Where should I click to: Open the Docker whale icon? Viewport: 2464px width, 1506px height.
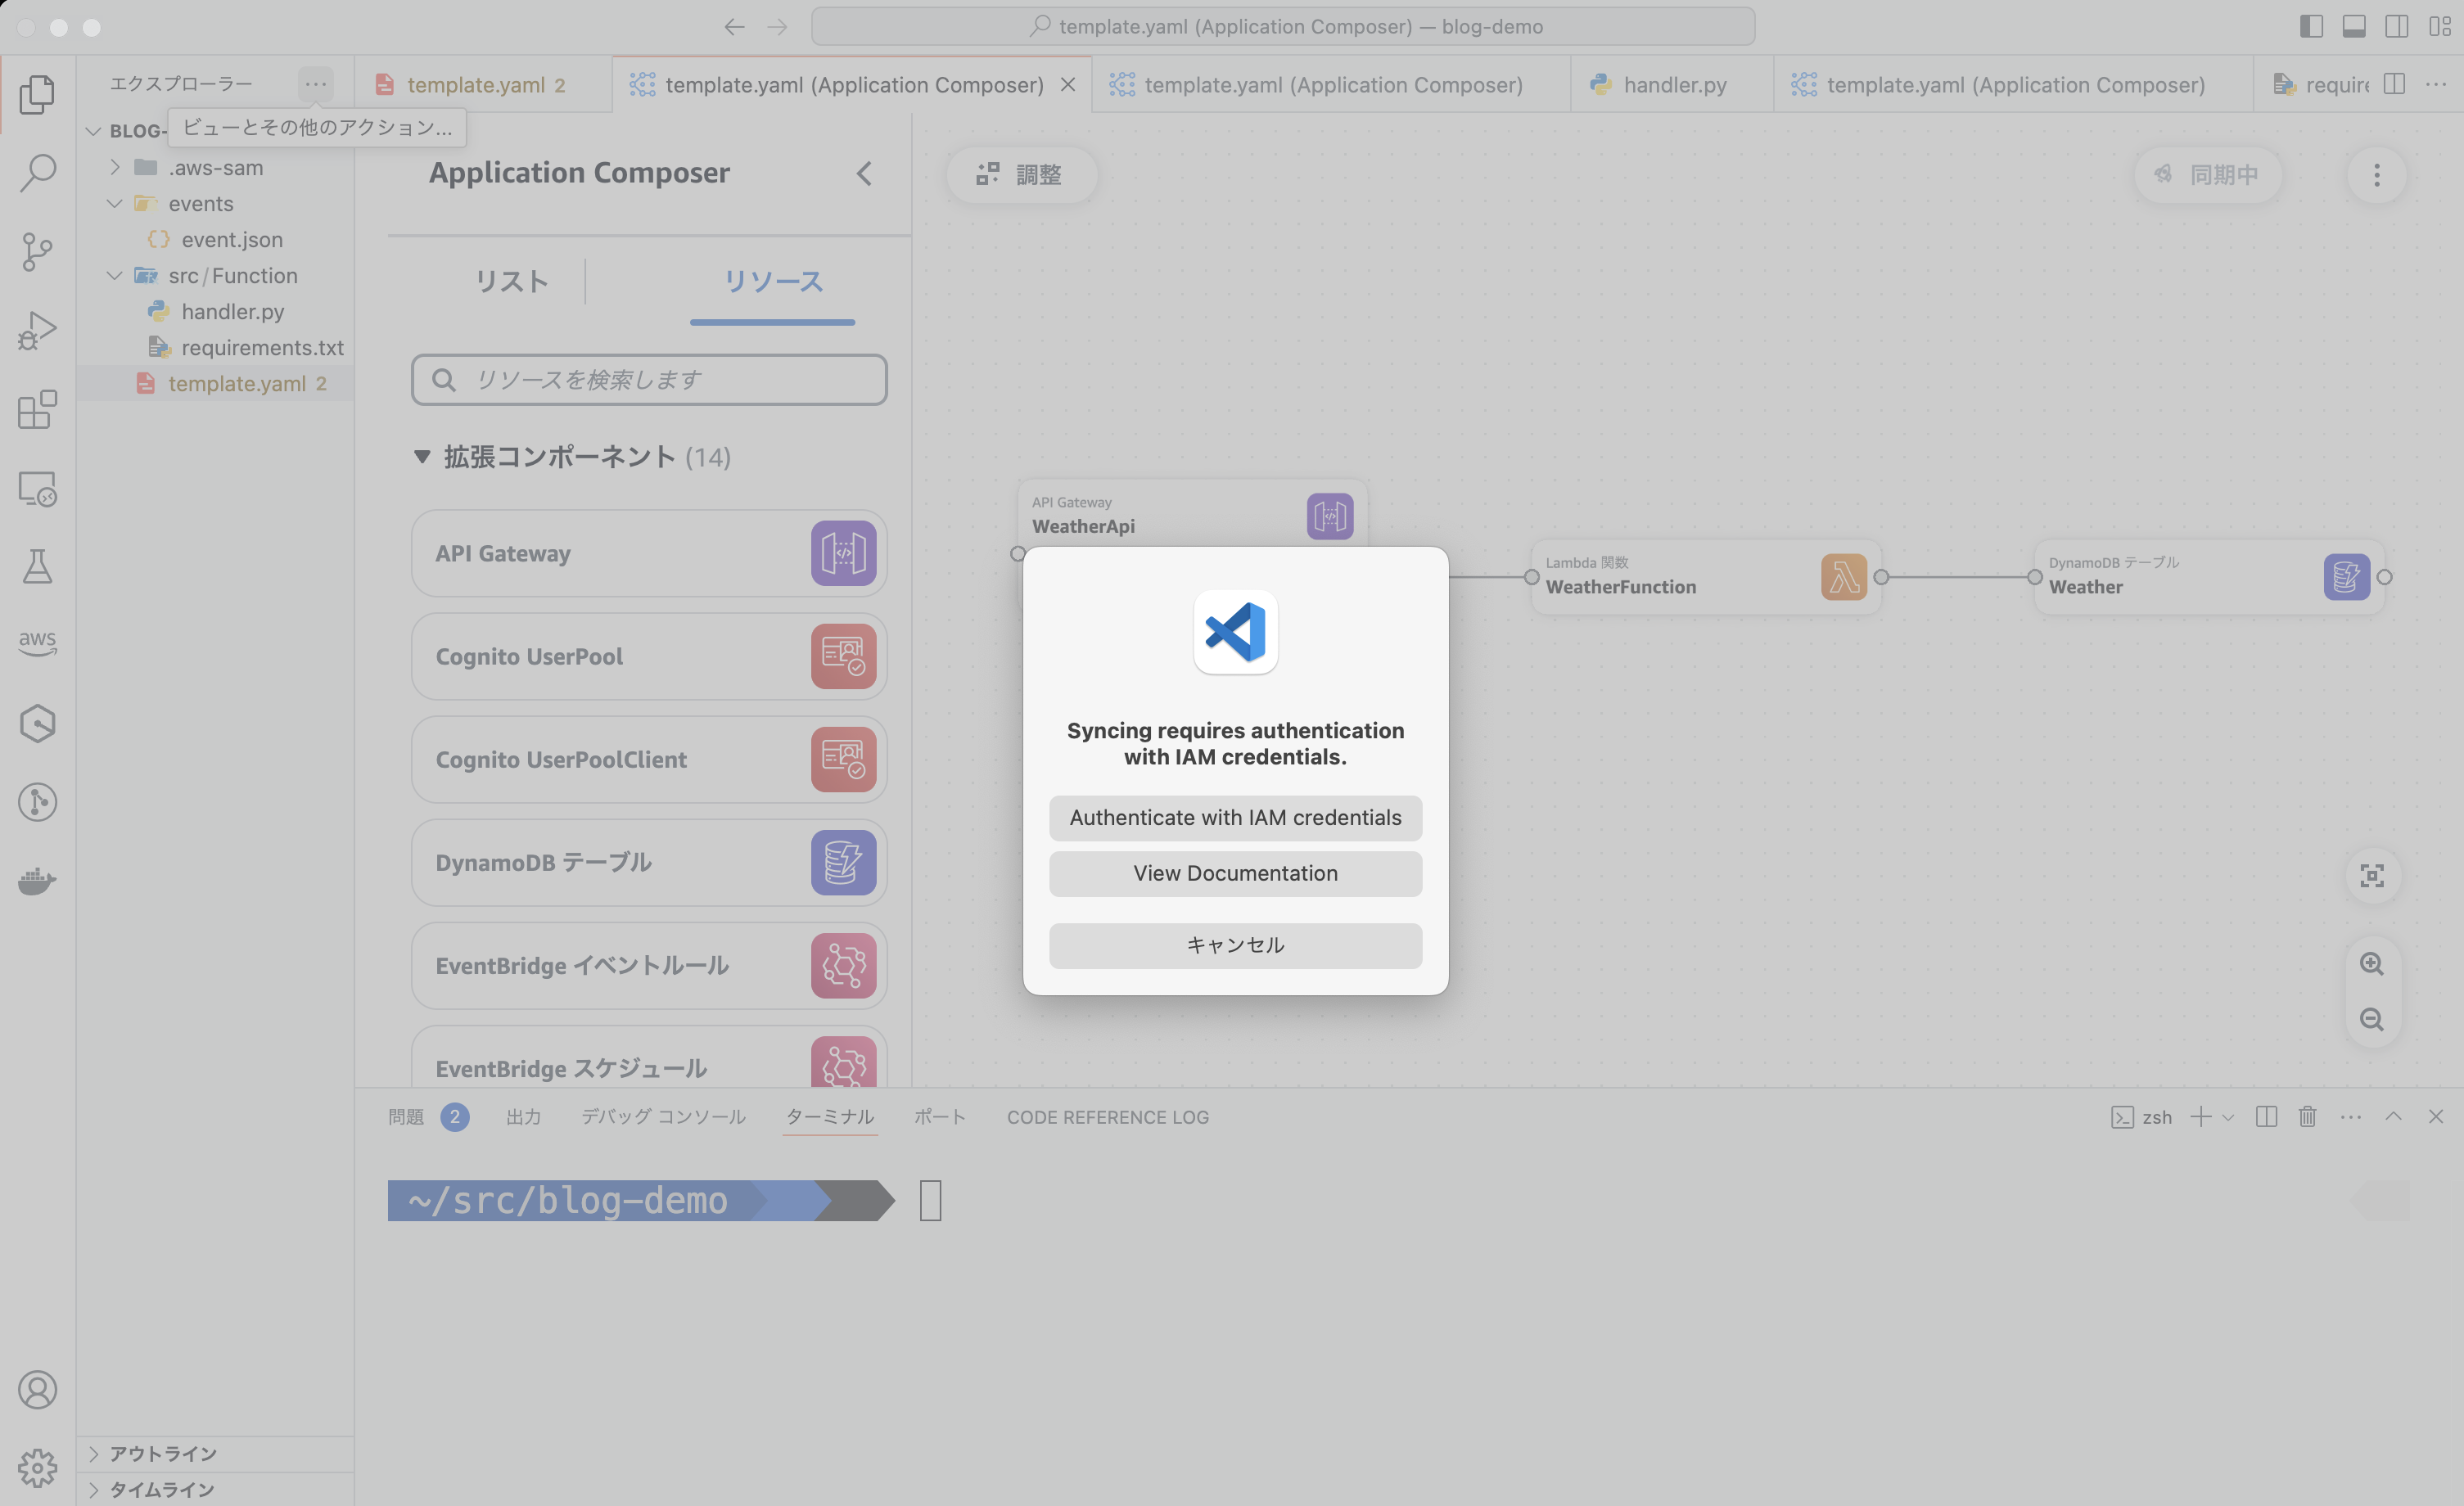tap(37, 880)
